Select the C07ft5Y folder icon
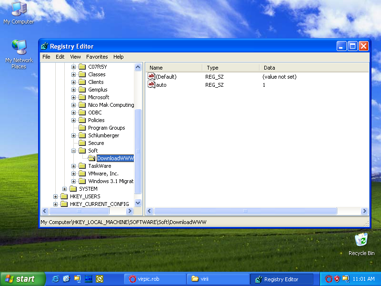 coord(82,67)
